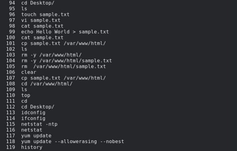
Task: Select history line 94 'cd Desktop/'
Action: pos(38,3)
